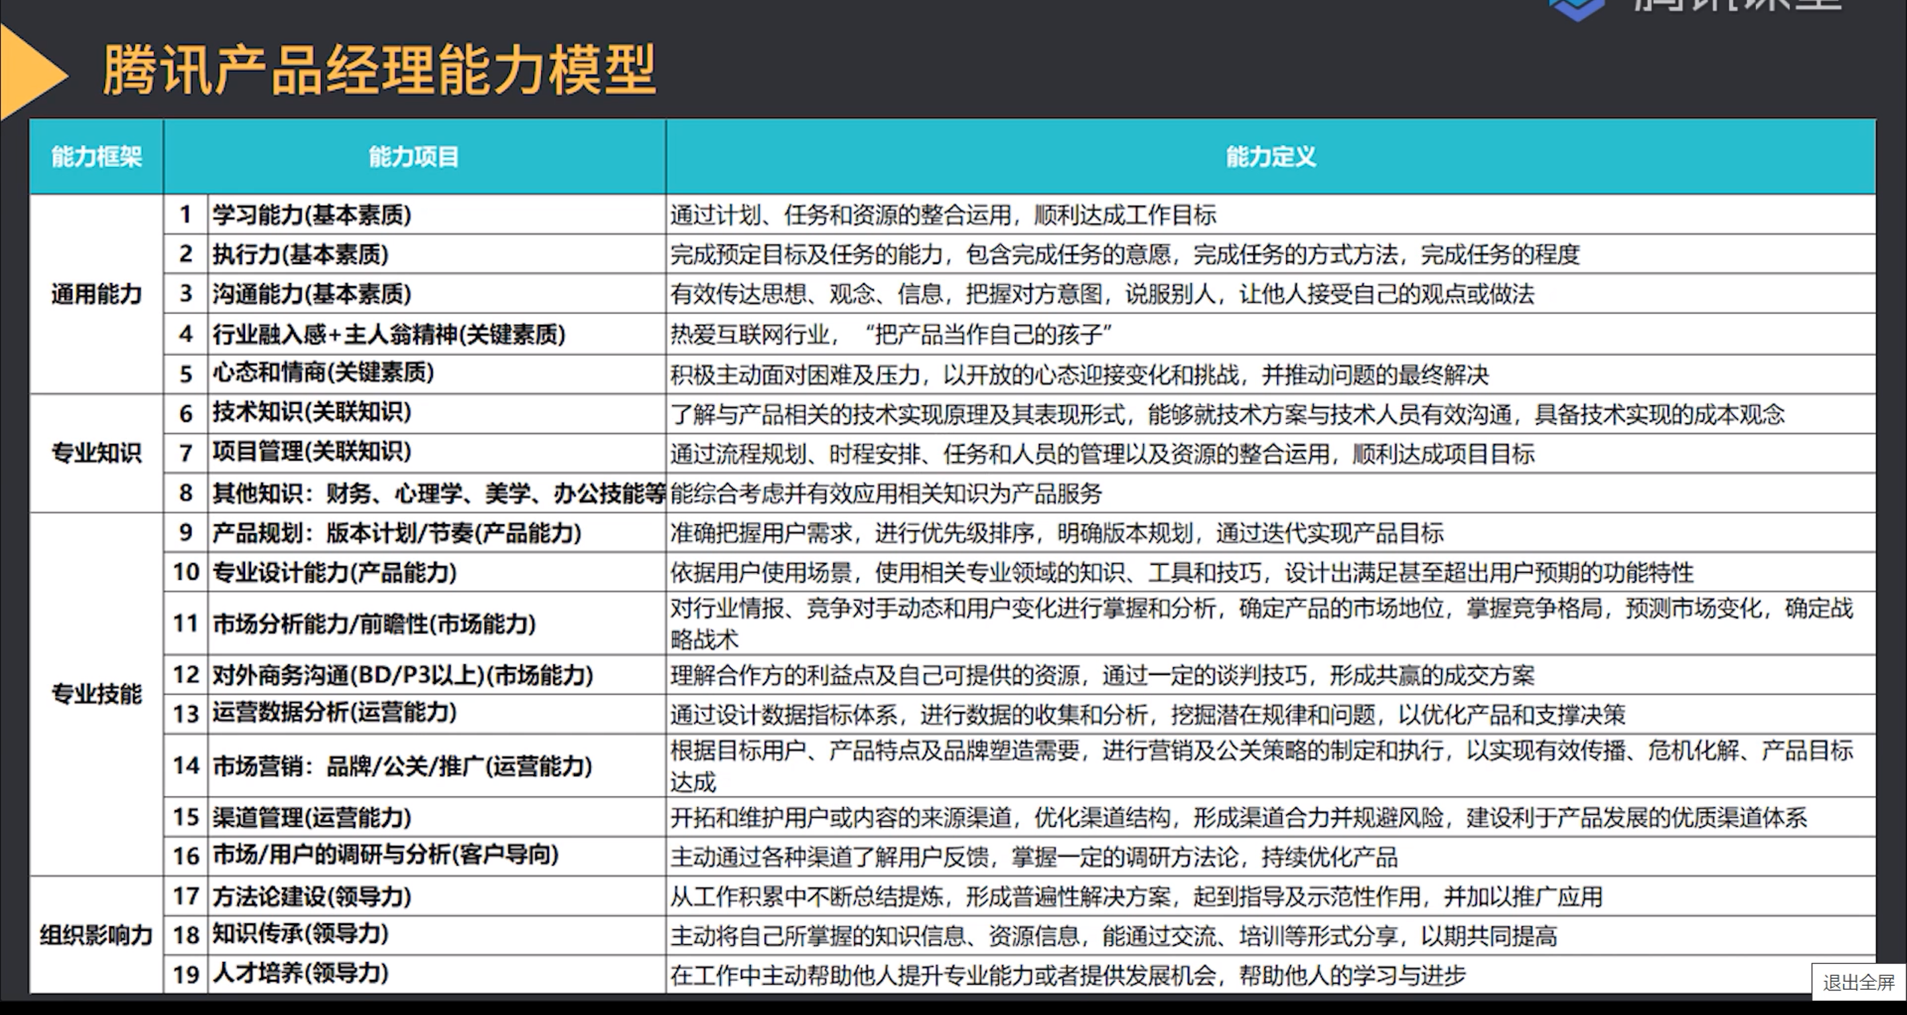Screen dimensions: 1907x1015
Task: Click the Tencent Classroom logo icon
Action: coord(1577,9)
